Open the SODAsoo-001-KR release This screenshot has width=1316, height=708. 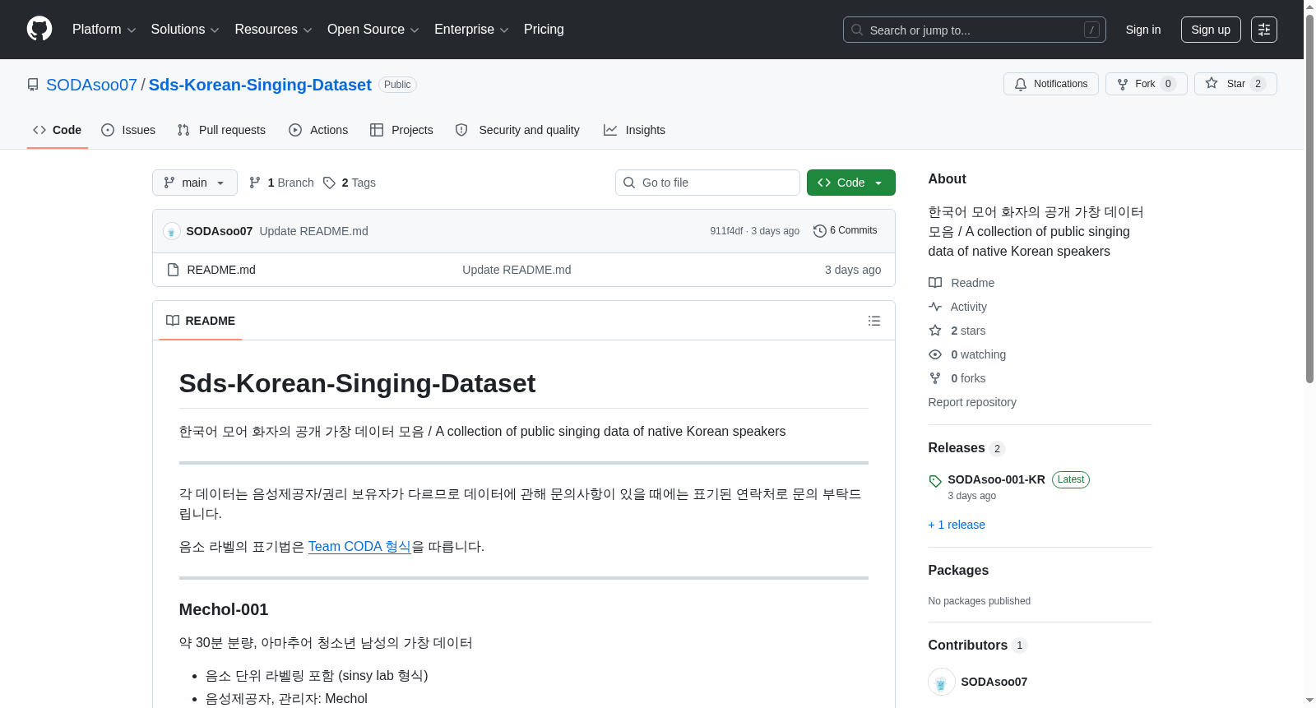(x=996, y=479)
